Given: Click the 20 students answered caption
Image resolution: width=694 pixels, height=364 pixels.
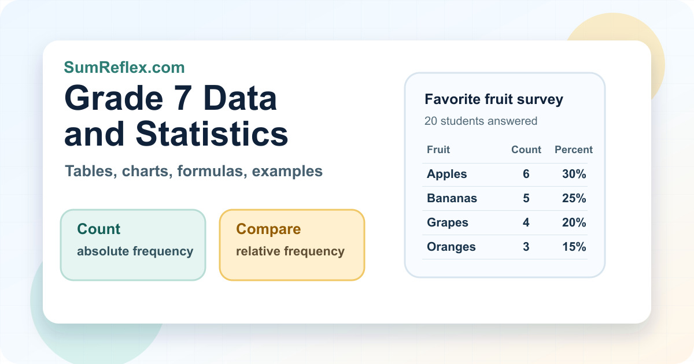Looking at the screenshot, I should 481,121.
